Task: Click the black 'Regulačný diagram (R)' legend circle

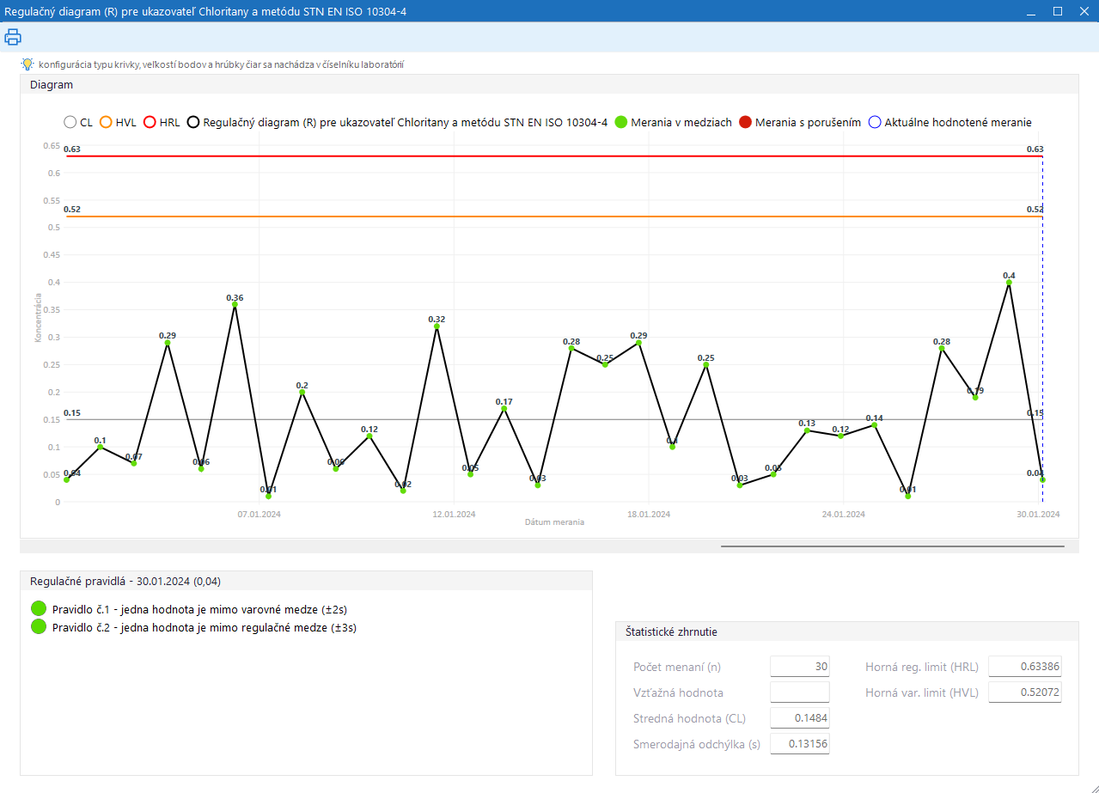Action: point(194,123)
